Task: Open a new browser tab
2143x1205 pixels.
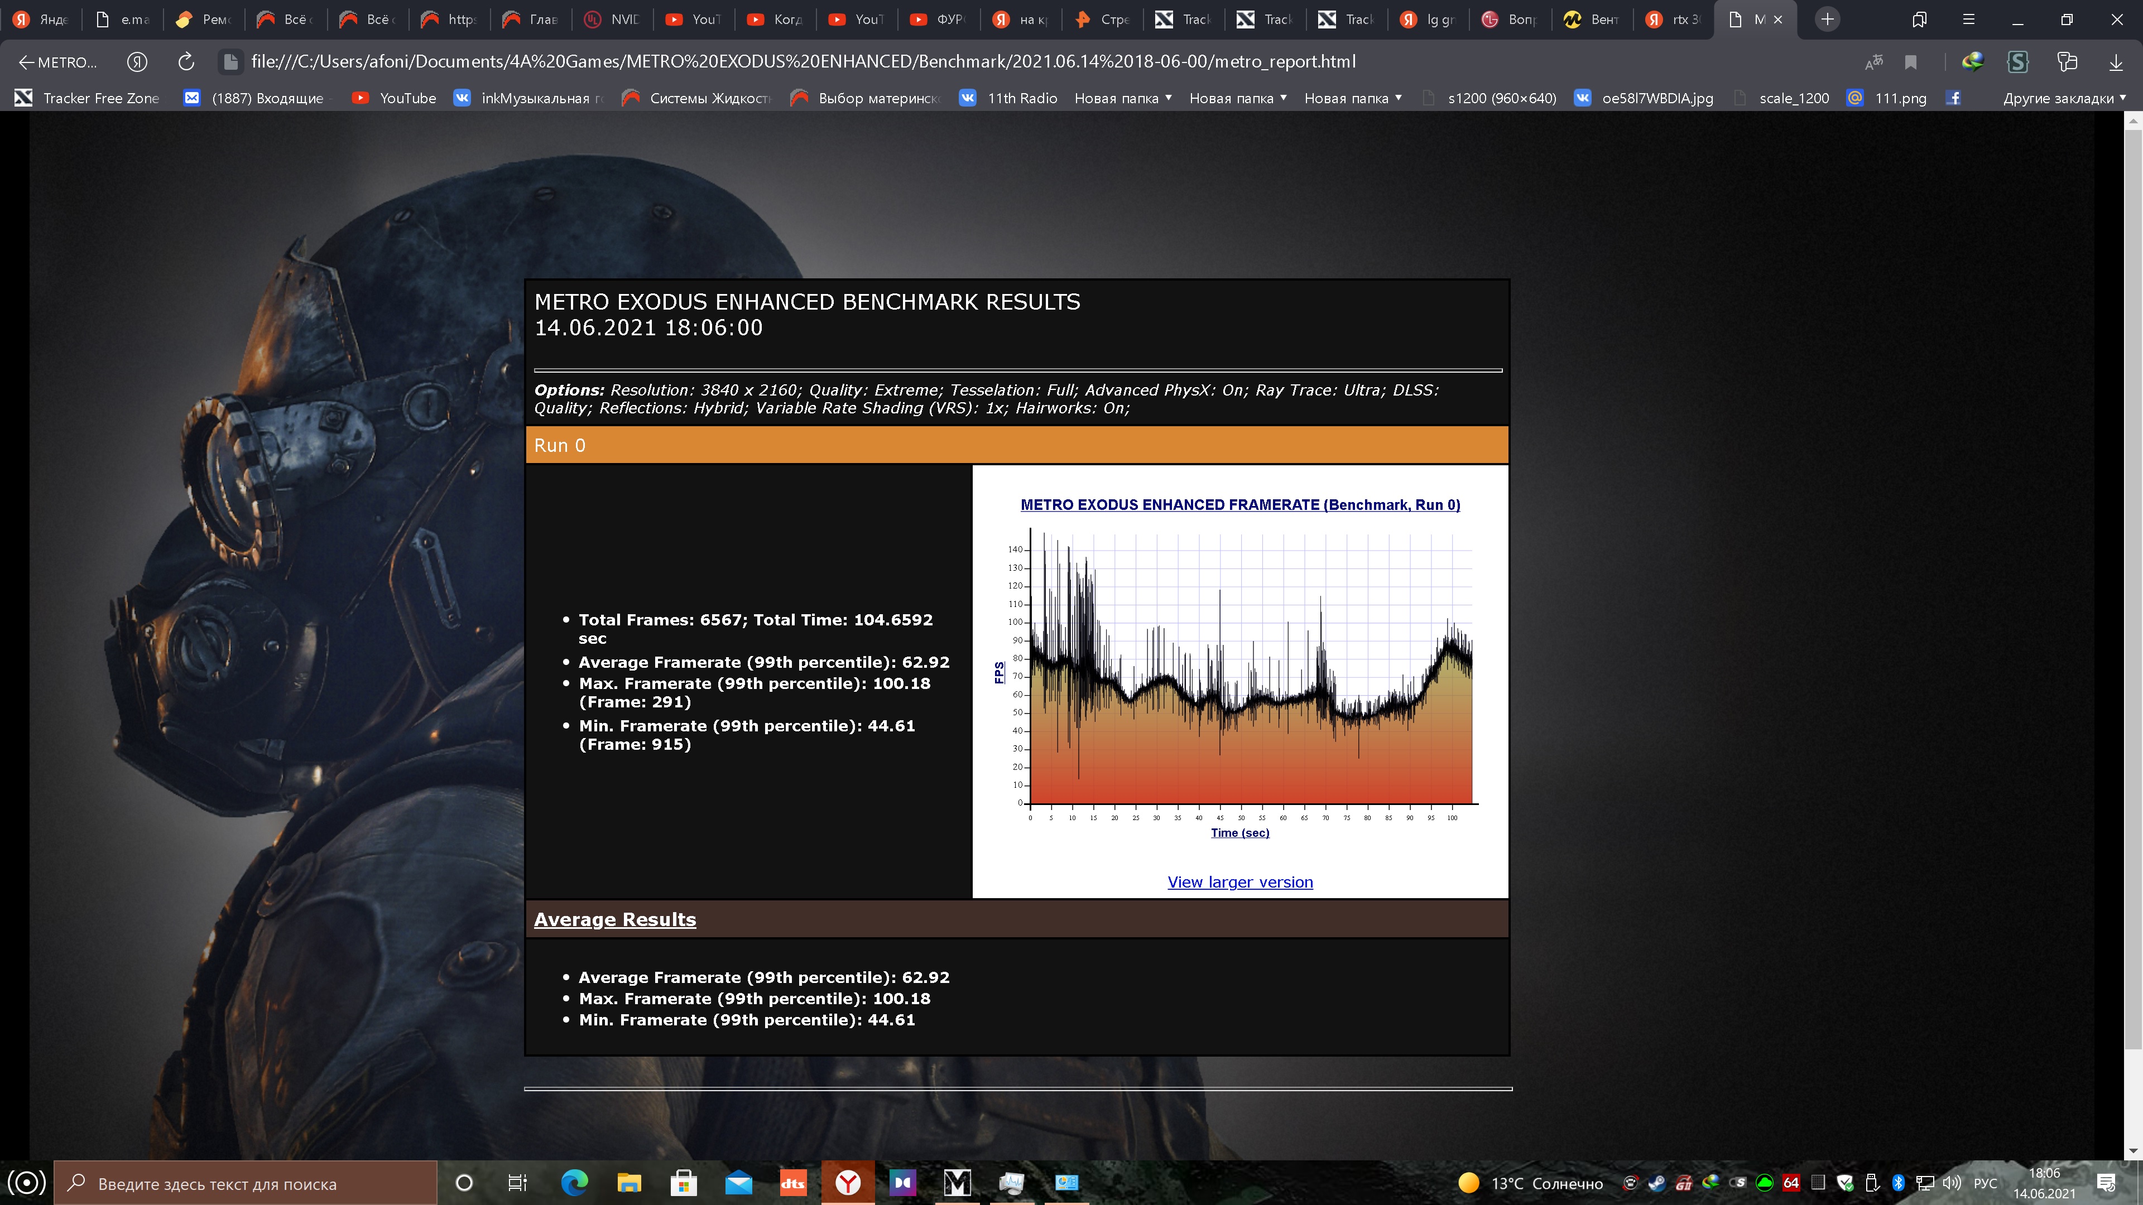Action: (1828, 19)
